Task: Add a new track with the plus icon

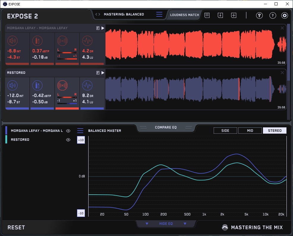Action: 234,15
